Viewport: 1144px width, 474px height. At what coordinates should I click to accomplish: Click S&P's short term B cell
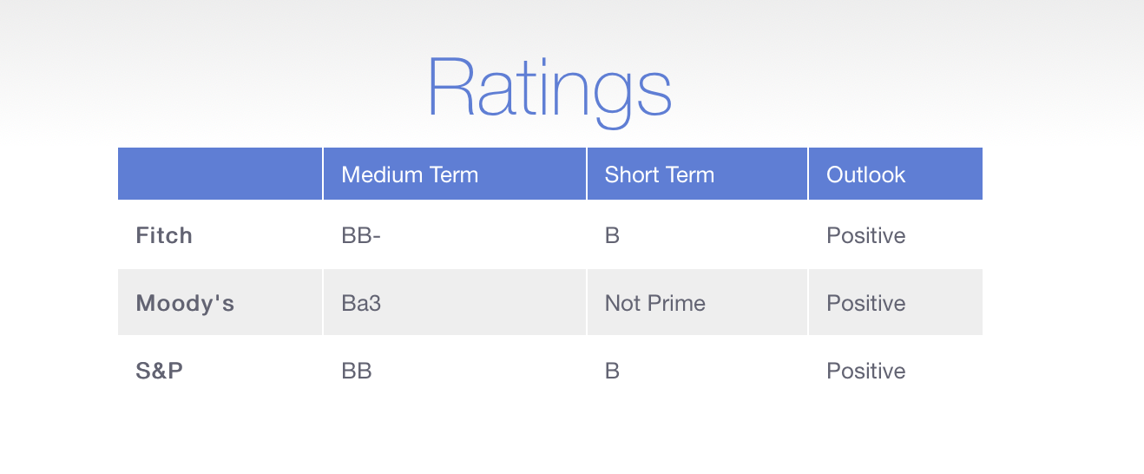point(698,371)
